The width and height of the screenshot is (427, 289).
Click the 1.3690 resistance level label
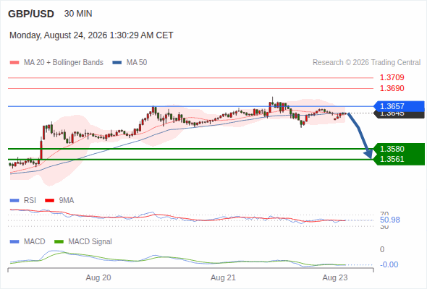pos(392,88)
